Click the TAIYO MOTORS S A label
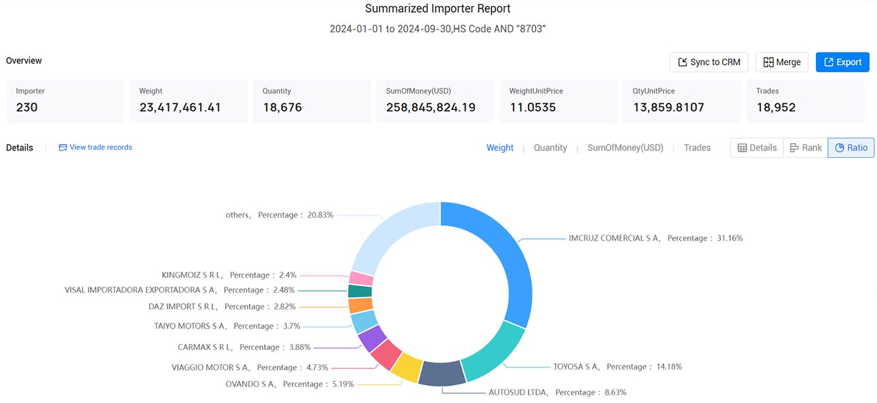This screenshot has width=877, height=403. pyautogui.click(x=227, y=326)
